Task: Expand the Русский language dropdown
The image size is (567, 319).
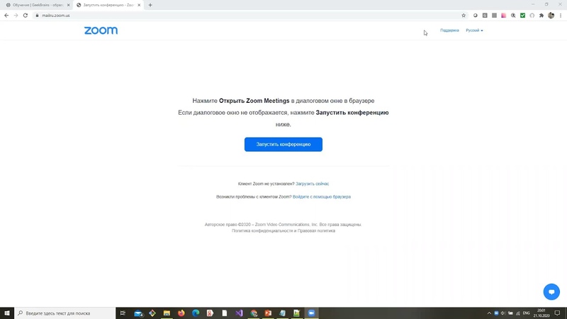Action: tap(474, 30)
